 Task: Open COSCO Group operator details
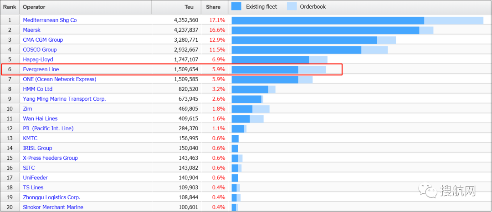pyautogui.click(x=40, y=49)
